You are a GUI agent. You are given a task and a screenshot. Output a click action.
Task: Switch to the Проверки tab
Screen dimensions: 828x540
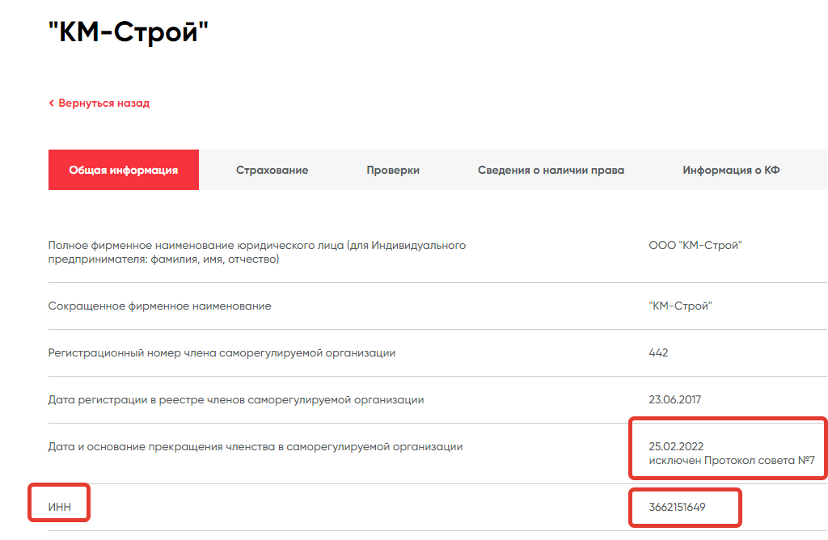click(x=393, y=171)
